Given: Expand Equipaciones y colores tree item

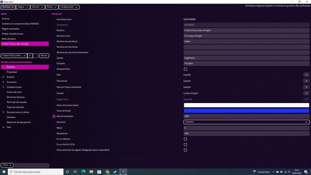Looking at the screenshot, I should coord(3,112).
